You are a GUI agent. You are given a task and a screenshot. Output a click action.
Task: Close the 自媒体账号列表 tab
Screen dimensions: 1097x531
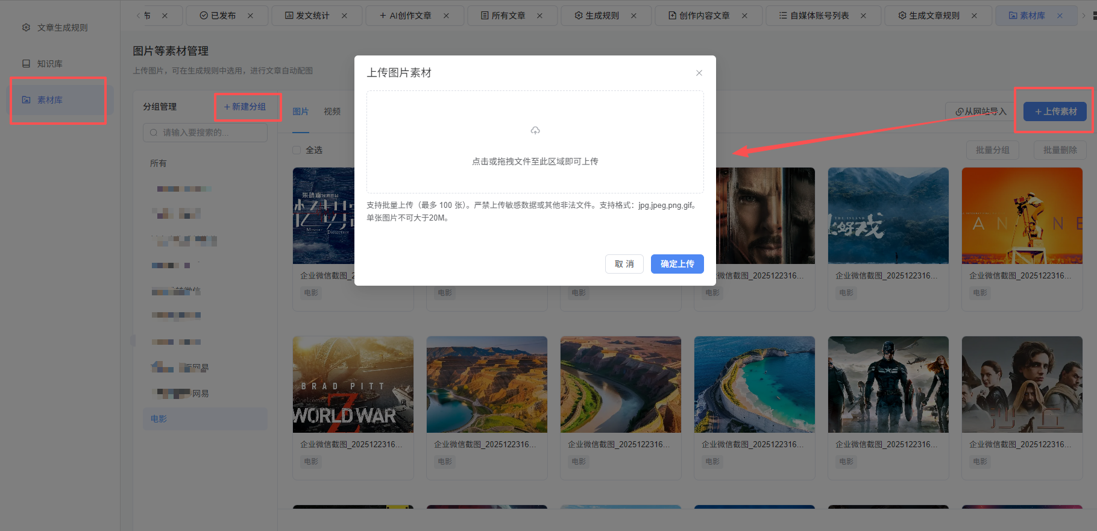point(863,16)
